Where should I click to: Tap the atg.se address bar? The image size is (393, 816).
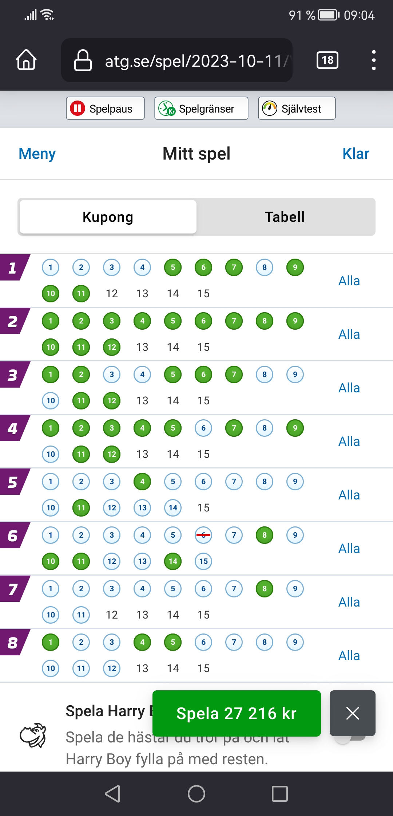[x=177, y=60]
